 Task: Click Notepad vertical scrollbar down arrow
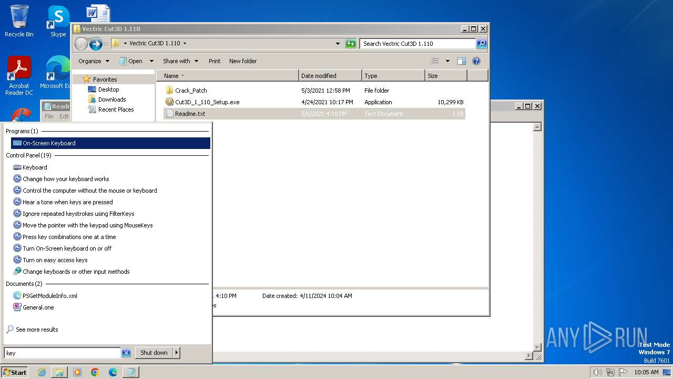[537, 347]
